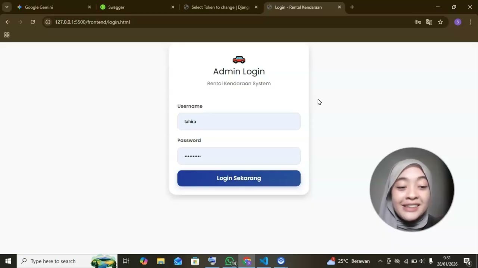
Task: Open the weather widget 25°C Berawan
Action: click(x=348, y=261)
